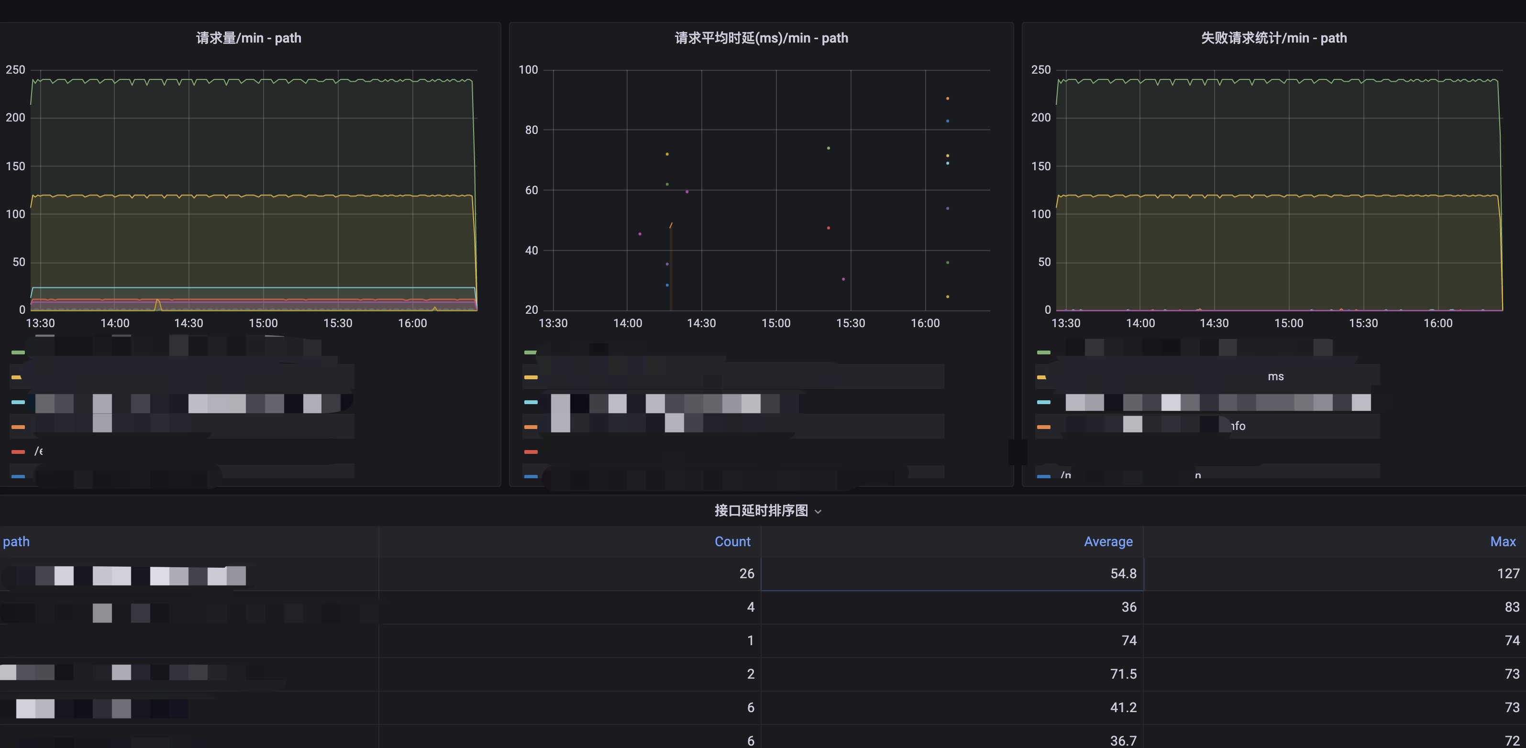Select Count cell showing 26

569,573
